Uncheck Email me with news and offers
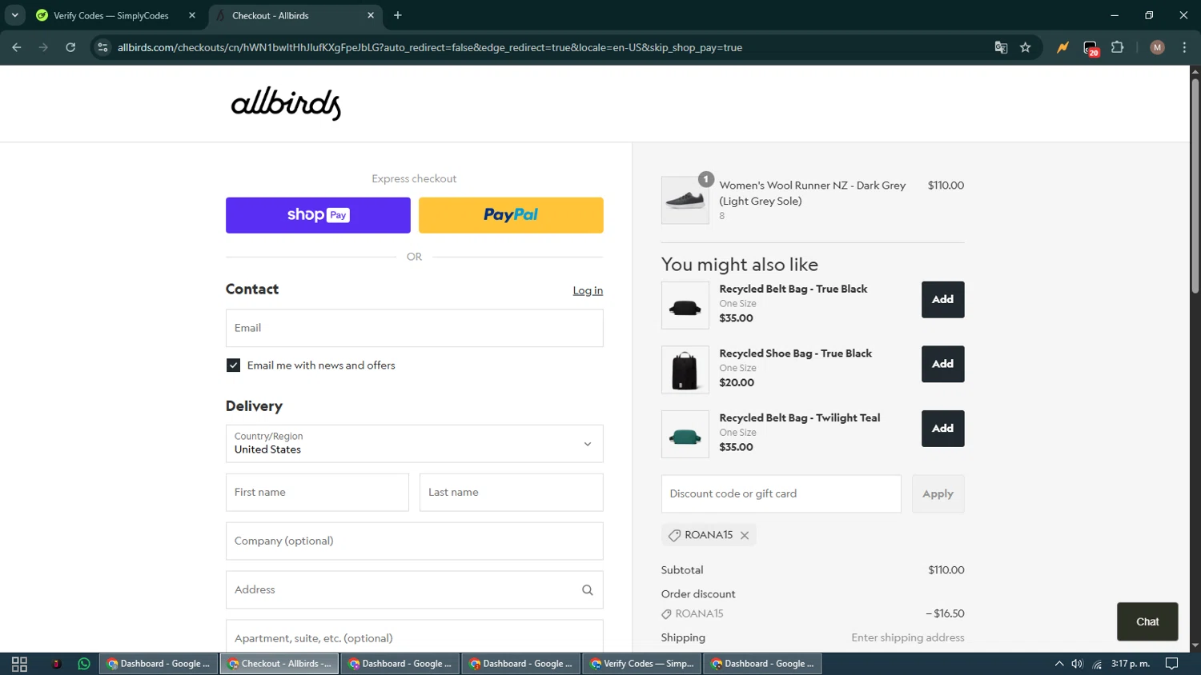The width and height of the screenshot is (1201, 675). point(233,365)
